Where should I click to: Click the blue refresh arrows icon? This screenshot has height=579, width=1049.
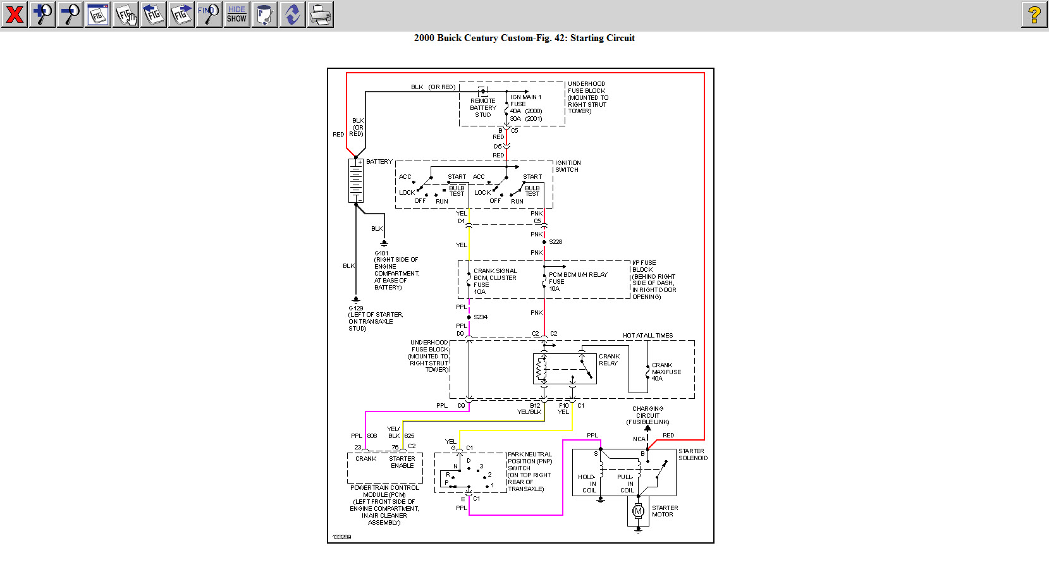pyautogui.click(x=293, y=14)
